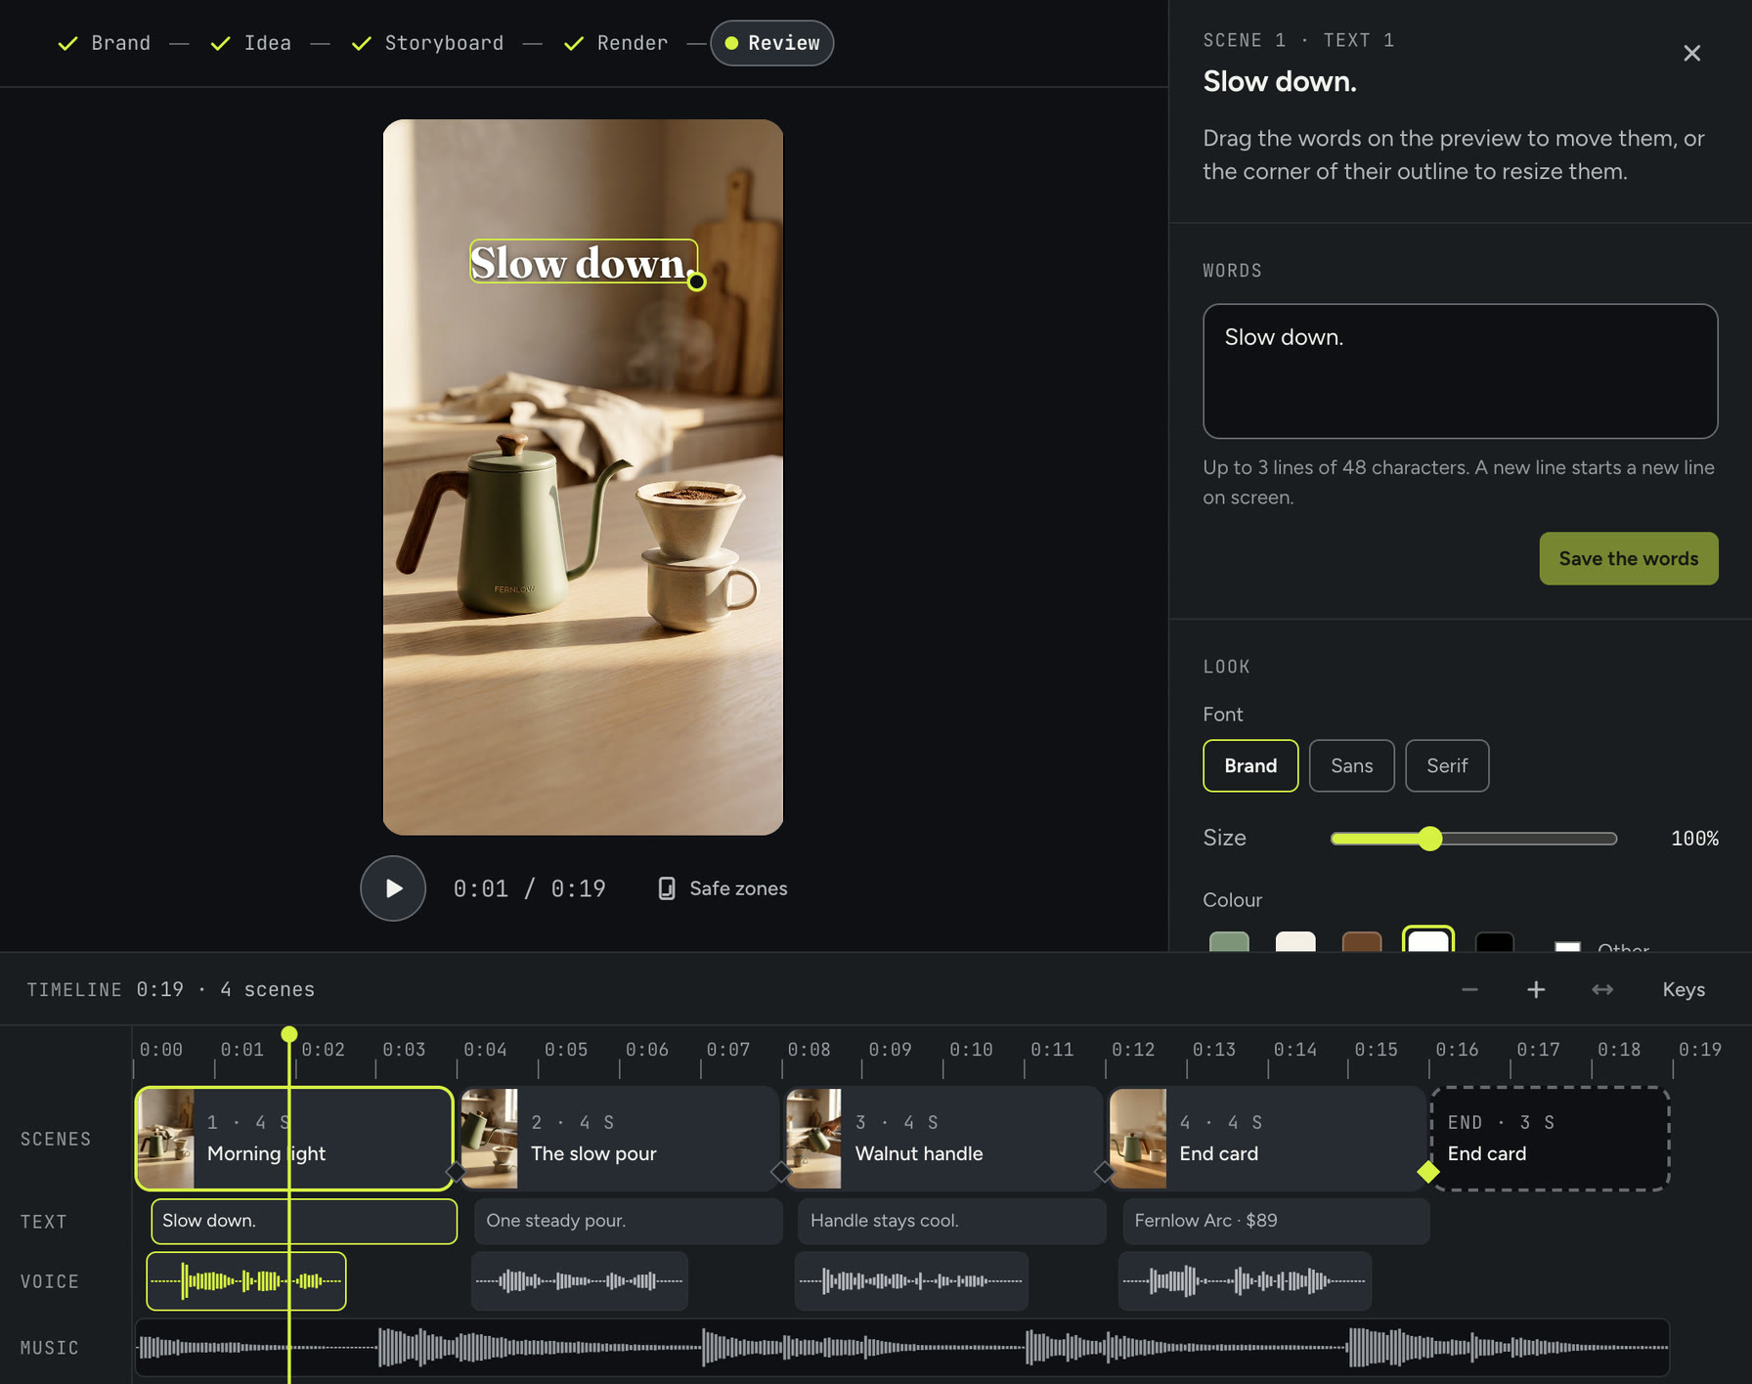The image size is (1752, 1384).
Task: Go to the Brand step
Action: click(x=105, y=43)
